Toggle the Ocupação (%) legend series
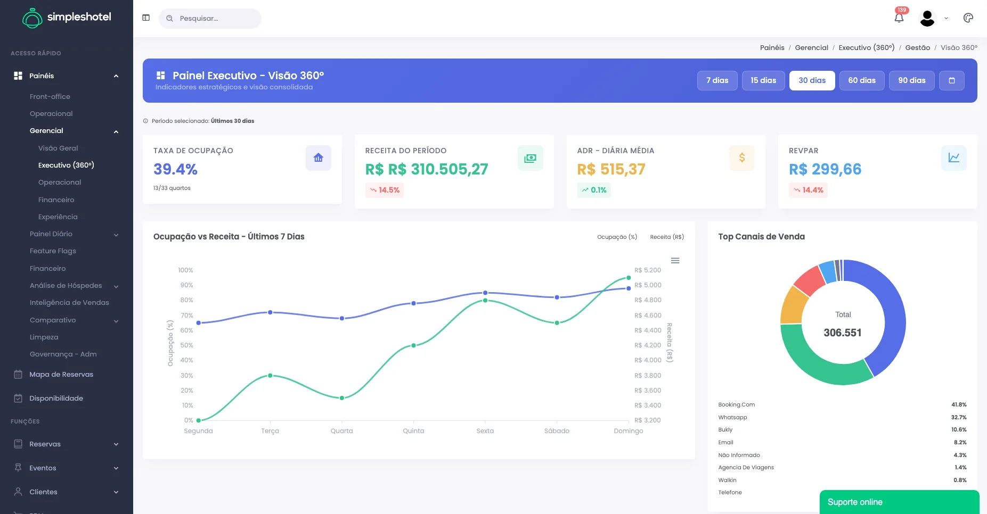 617,237
